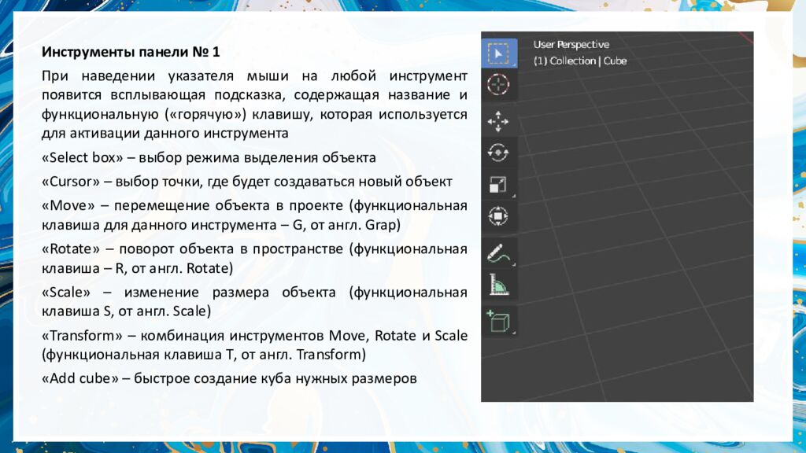Screen dimensions: 806x453
Task: Click the '(1) Collection | Cube' label
Action: coord(580,61)
